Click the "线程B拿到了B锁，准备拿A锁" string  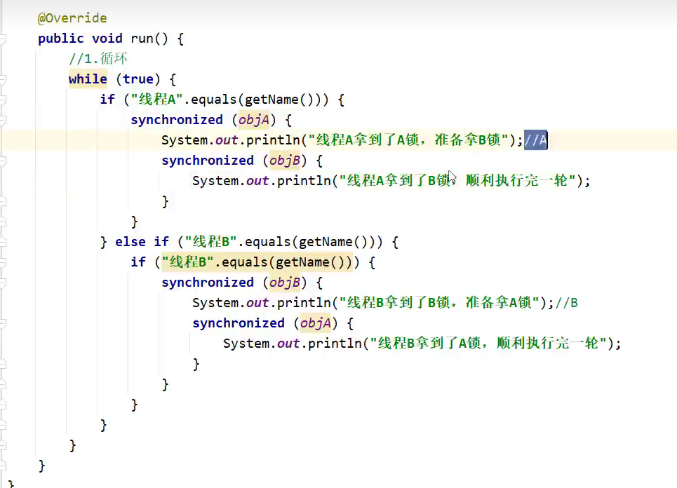click(439, 302)
